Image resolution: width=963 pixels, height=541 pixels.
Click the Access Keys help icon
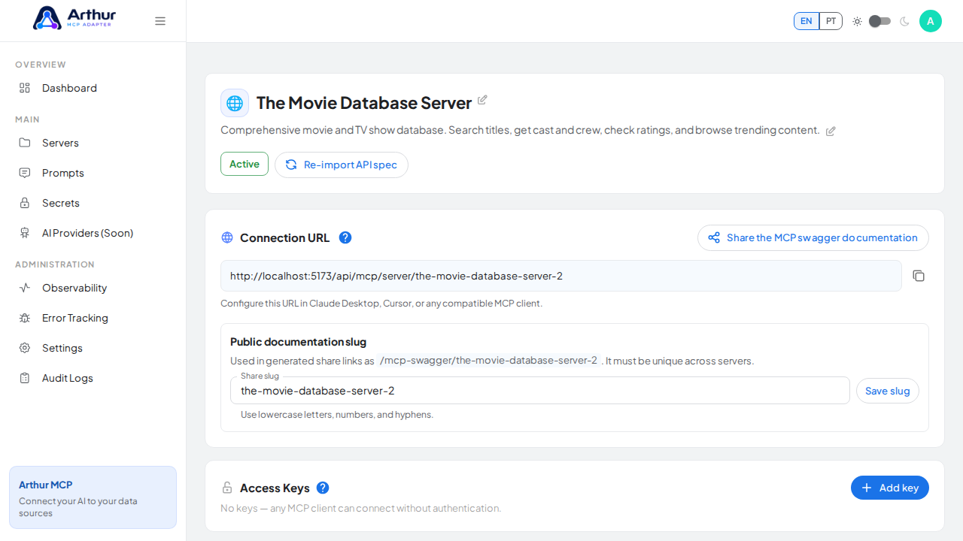323,488
